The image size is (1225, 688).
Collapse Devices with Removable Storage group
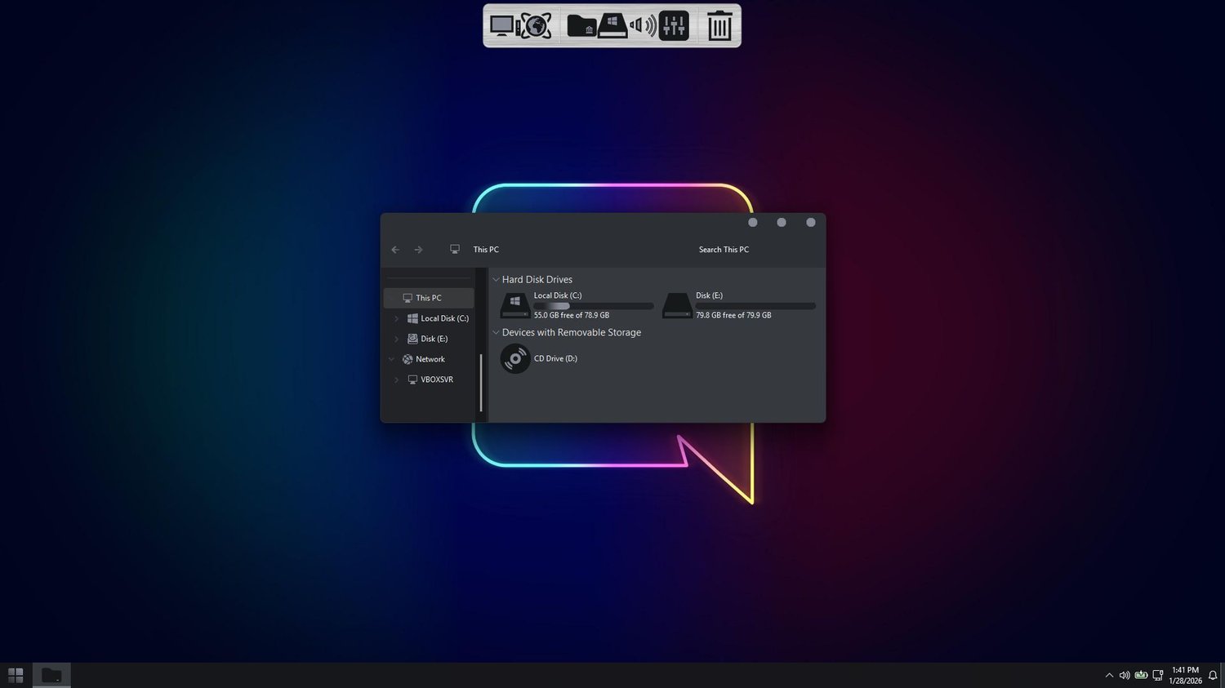tap(496, 332)
